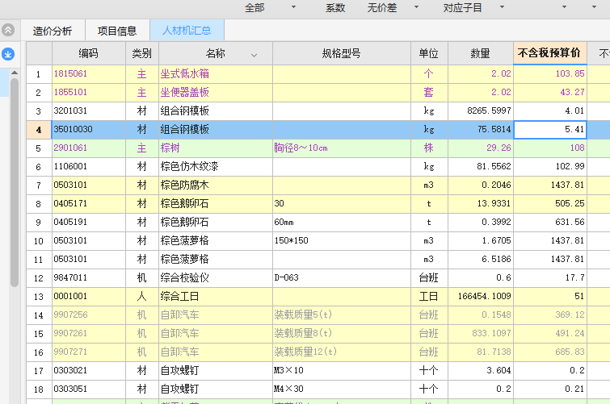610x404 pixels.
Task: Click quantity cell 75.5814
Action: click(481, 129)
